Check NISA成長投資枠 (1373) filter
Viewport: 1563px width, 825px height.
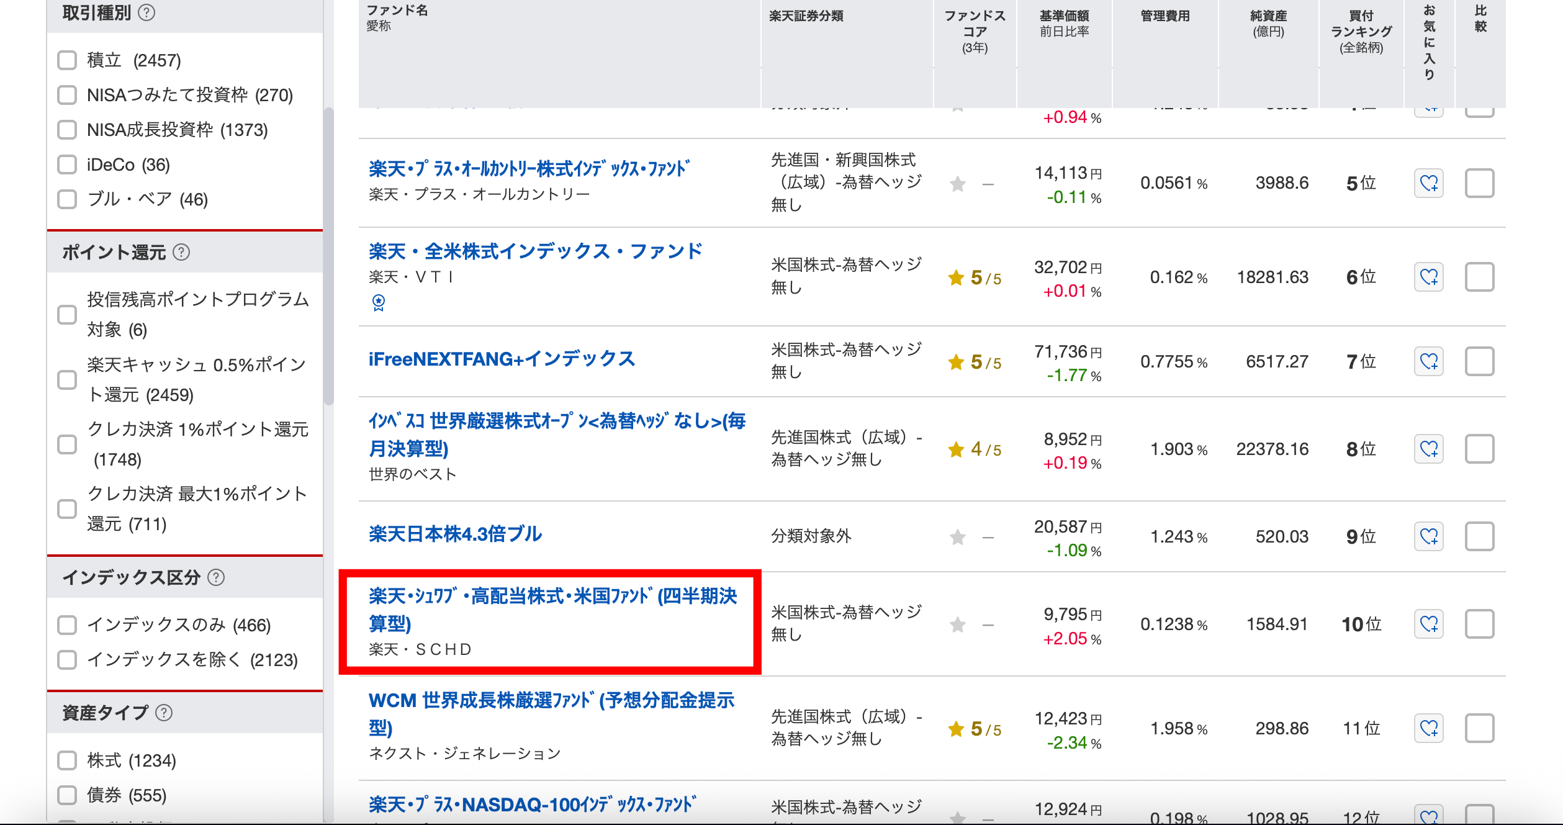coord(67,130)
